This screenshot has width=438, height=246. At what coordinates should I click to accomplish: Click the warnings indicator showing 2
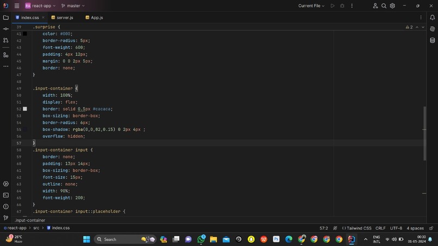(x=409, y=27)
